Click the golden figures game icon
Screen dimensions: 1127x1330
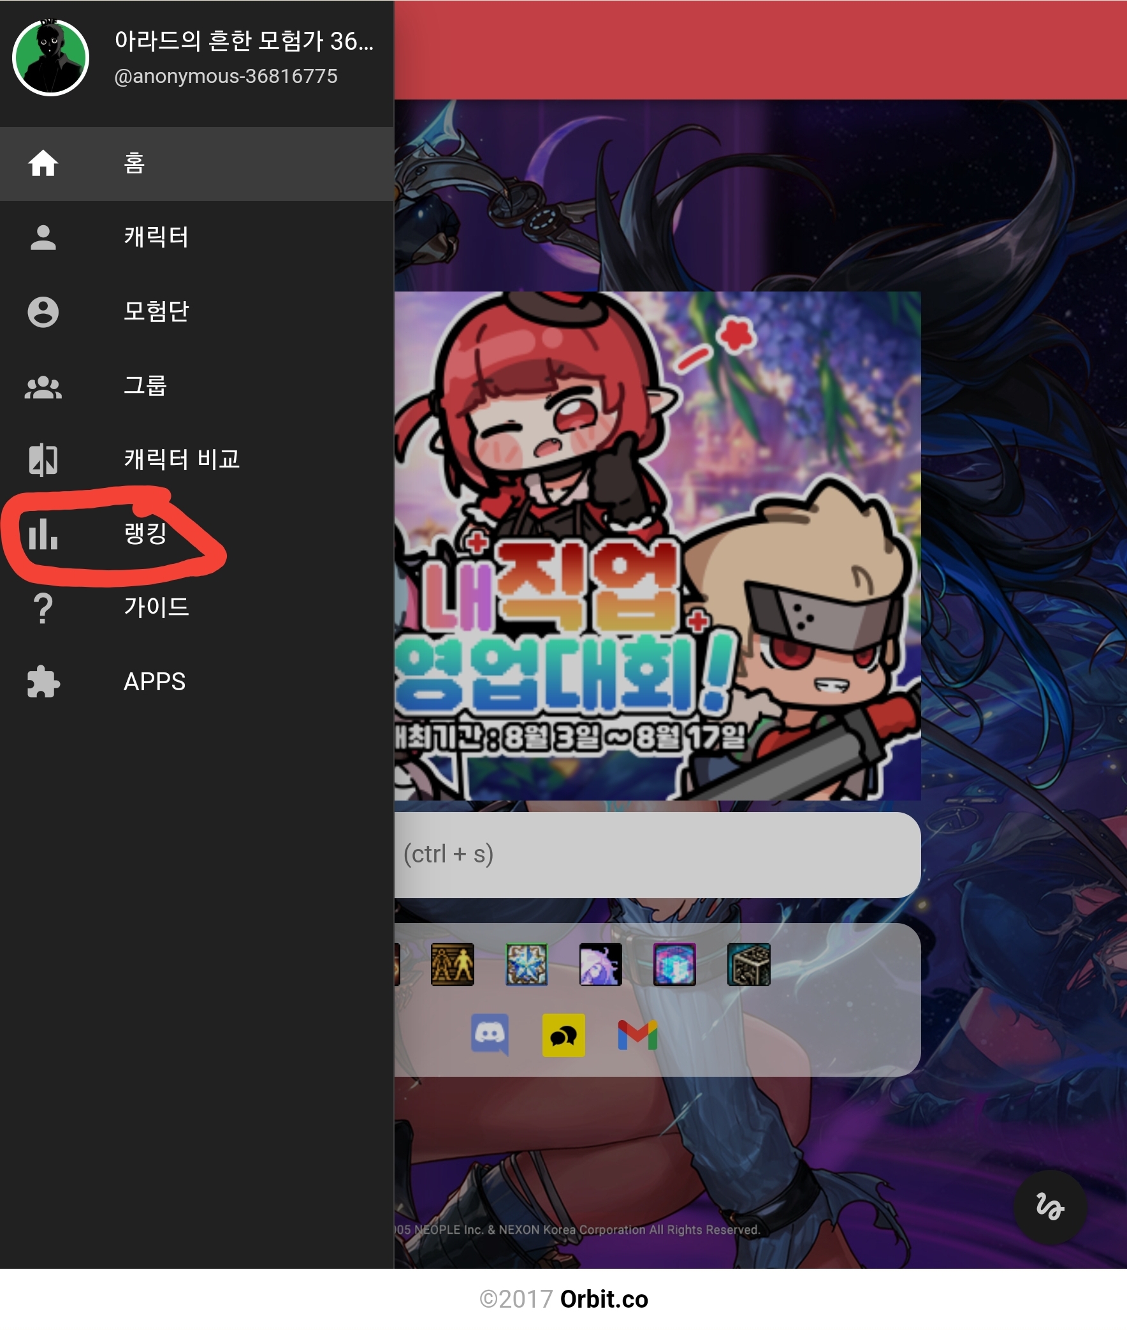coord(453,964)
